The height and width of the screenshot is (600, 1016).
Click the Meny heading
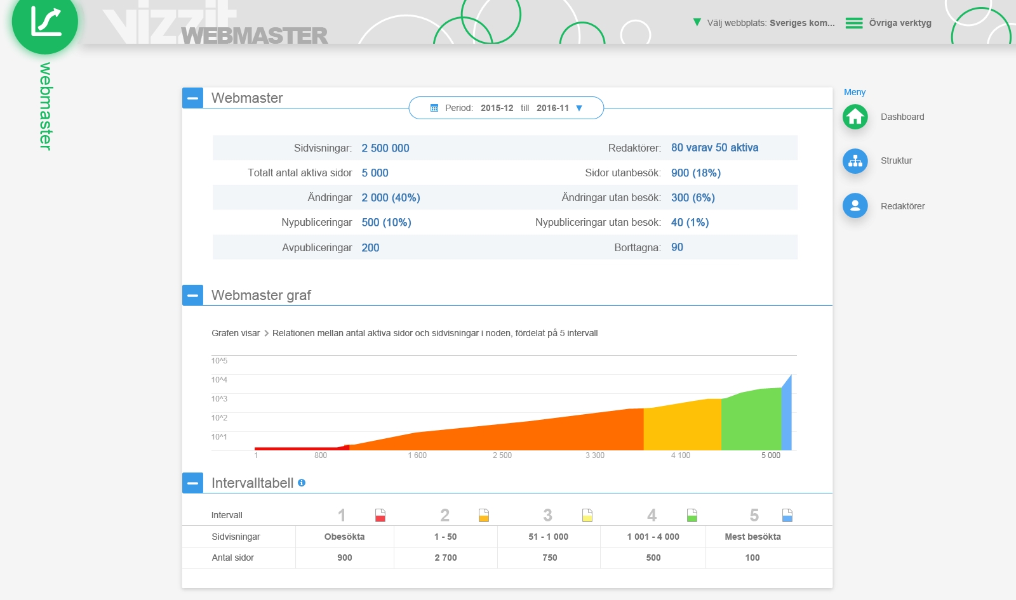(855, 92)
